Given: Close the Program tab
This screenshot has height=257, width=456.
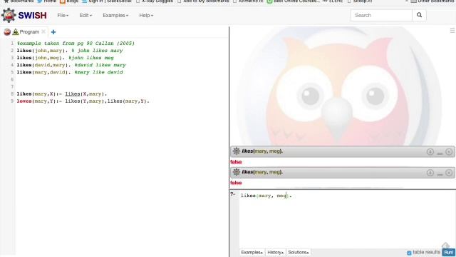Looking at the screenshot, I should [x=43, y=31].
